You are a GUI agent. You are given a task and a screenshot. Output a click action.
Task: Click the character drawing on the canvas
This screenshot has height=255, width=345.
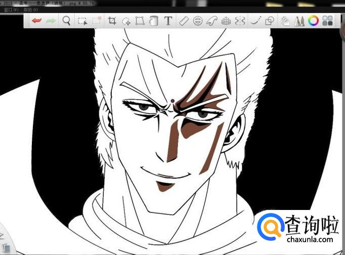point(171,141)
